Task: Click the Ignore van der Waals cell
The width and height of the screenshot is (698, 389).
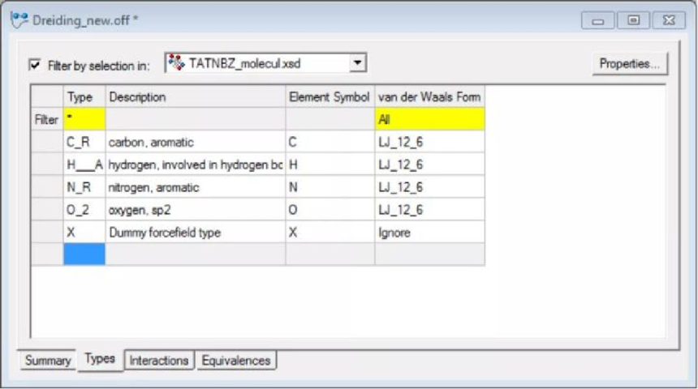Action: pyautogui.click(x=429, y=233)
